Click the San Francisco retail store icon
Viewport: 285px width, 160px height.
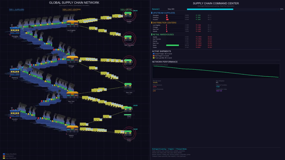[x=128, y=38]
